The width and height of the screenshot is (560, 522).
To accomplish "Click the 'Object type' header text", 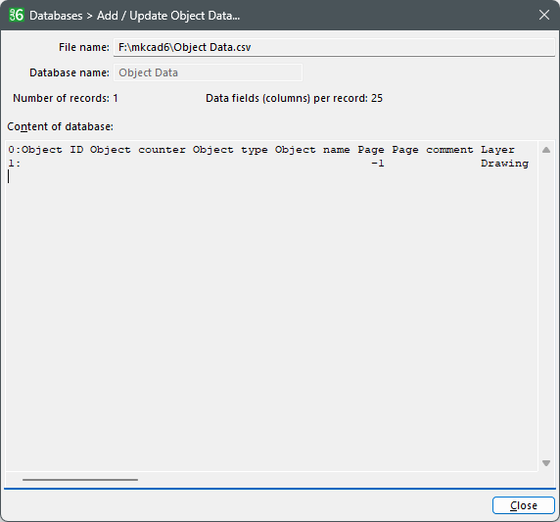I will (x=230, y=150).
